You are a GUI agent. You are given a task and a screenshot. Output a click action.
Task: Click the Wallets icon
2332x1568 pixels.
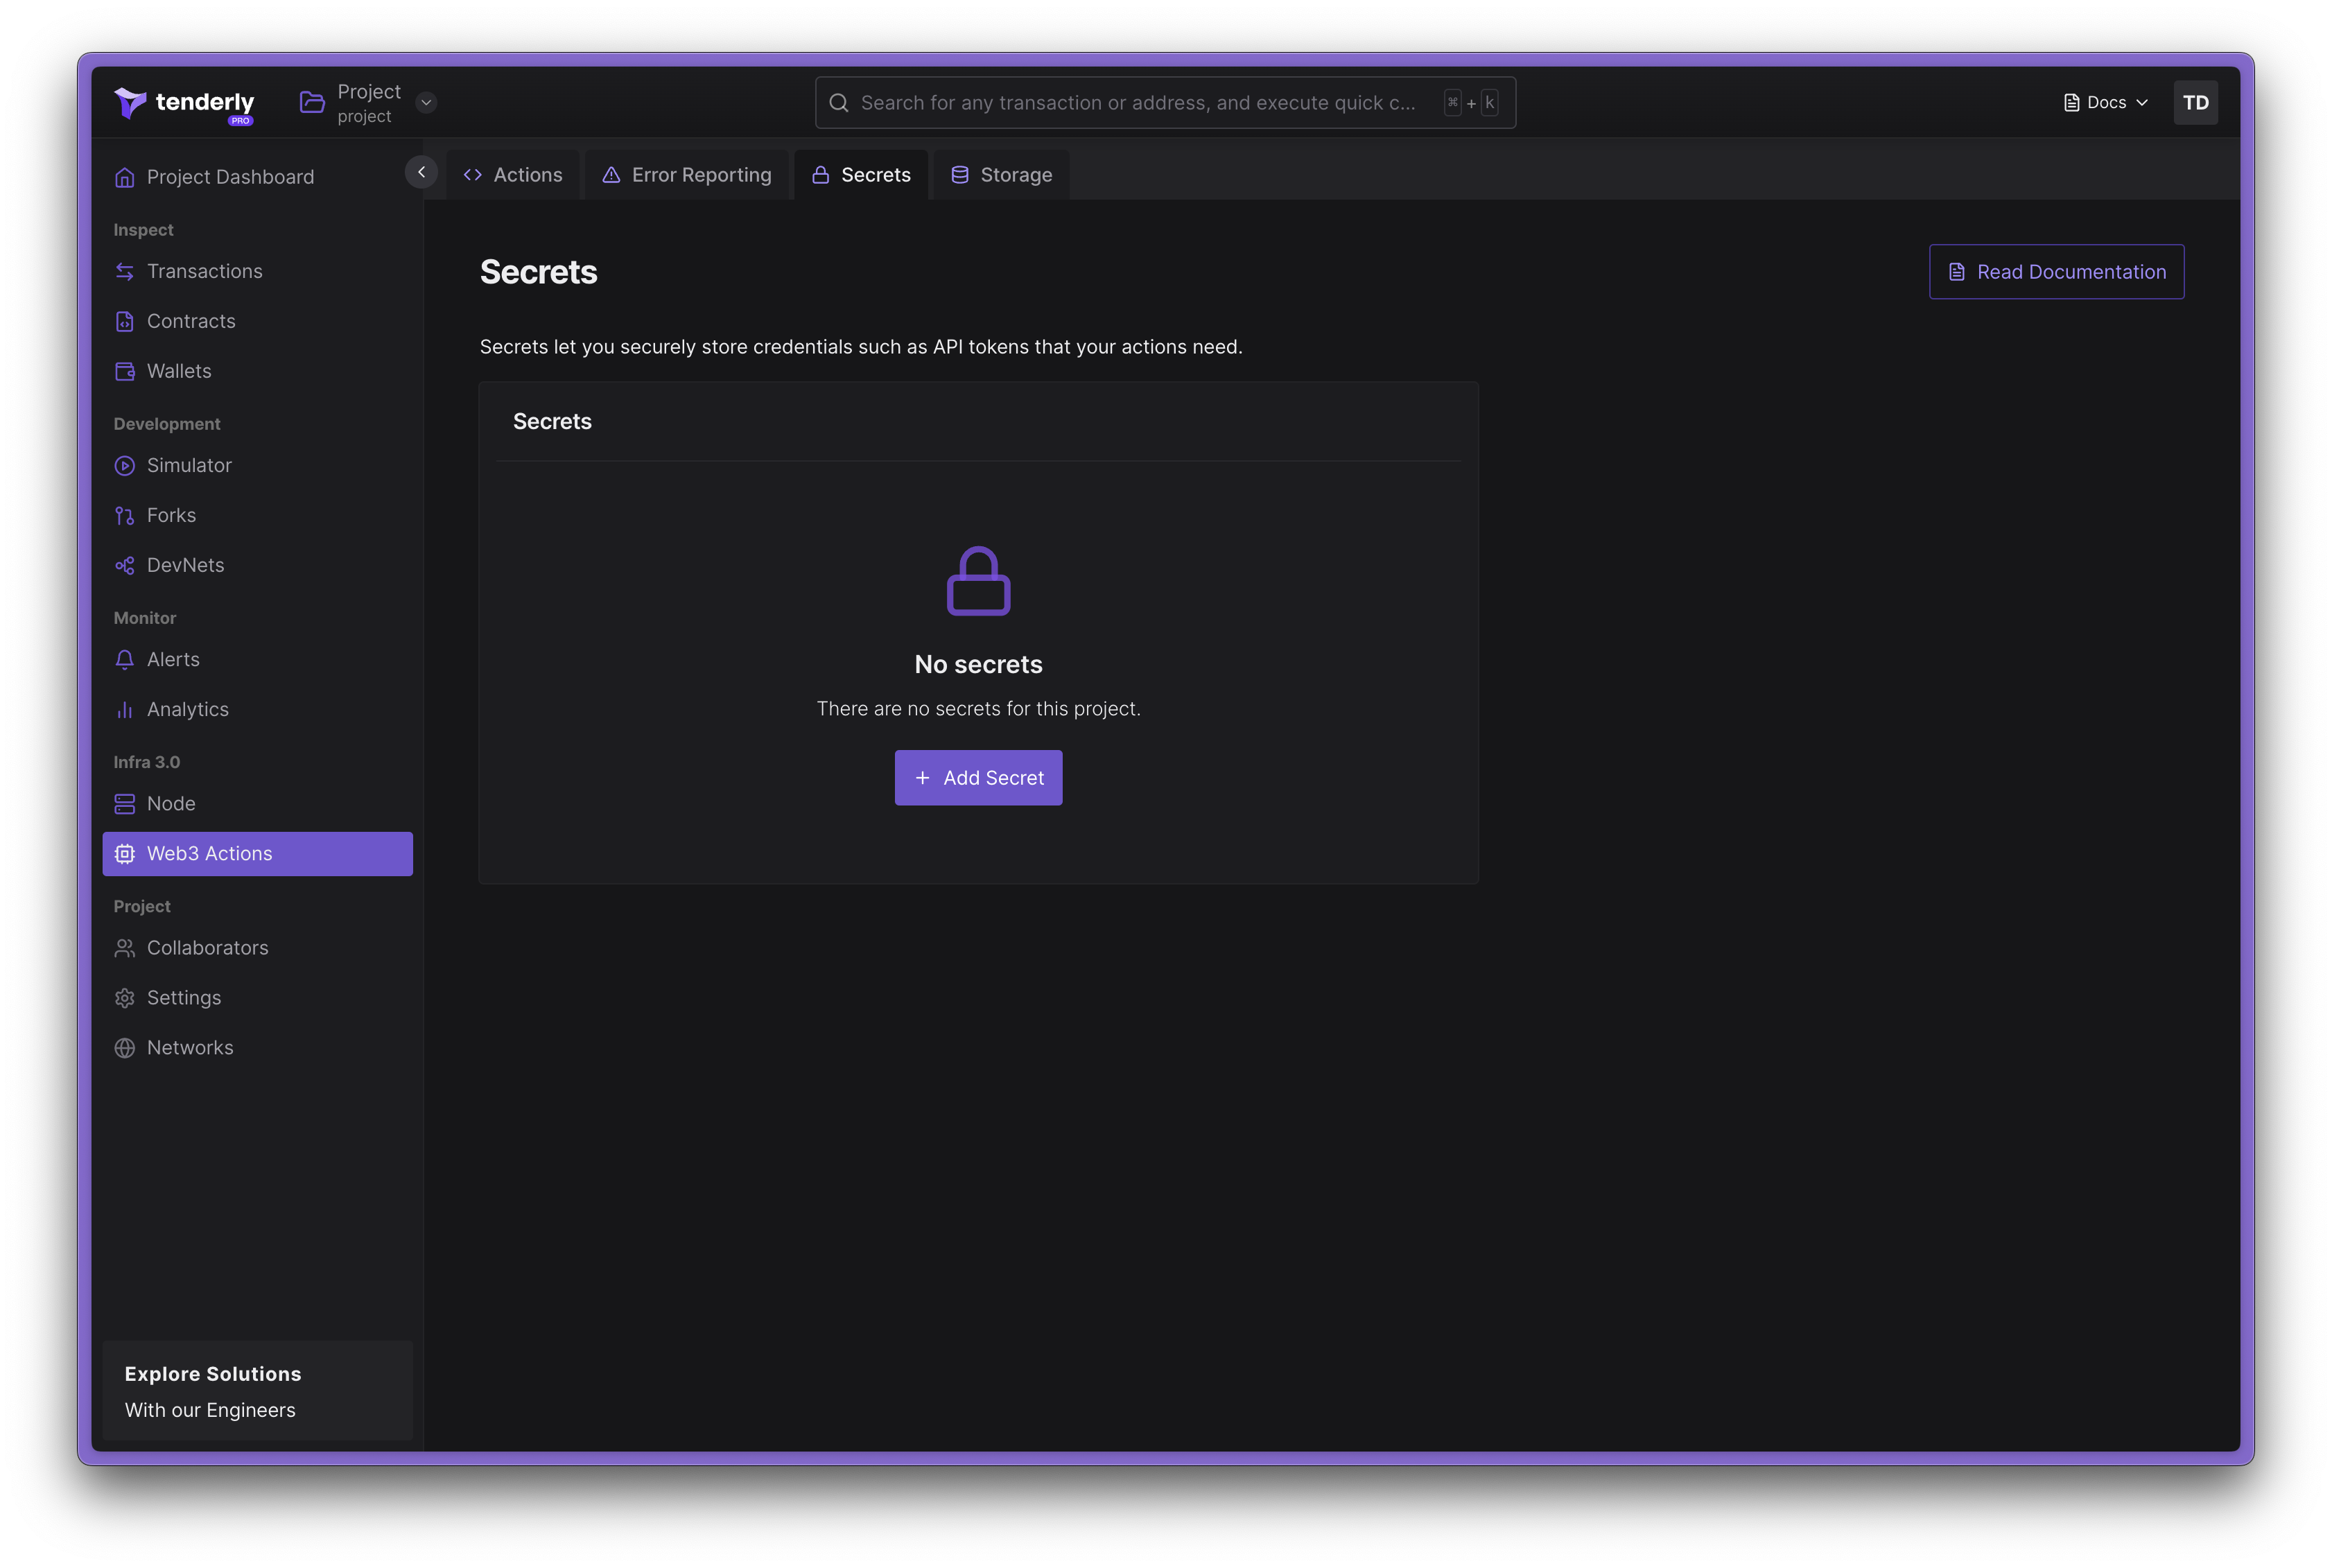pos(124,371)
